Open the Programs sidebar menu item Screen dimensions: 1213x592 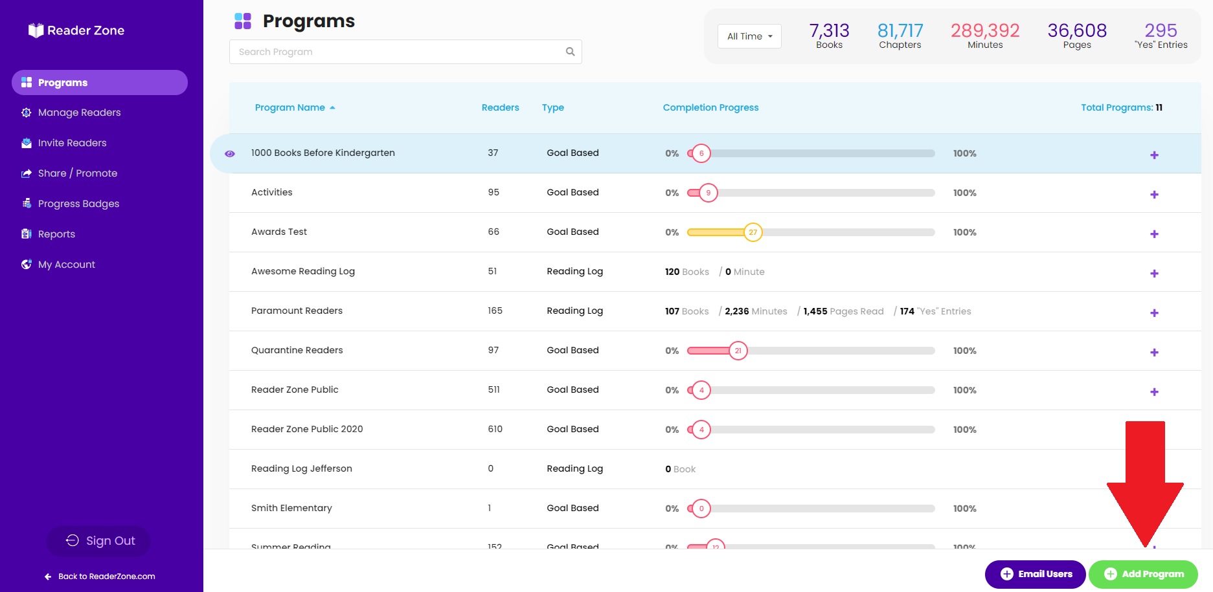(100, 82)
